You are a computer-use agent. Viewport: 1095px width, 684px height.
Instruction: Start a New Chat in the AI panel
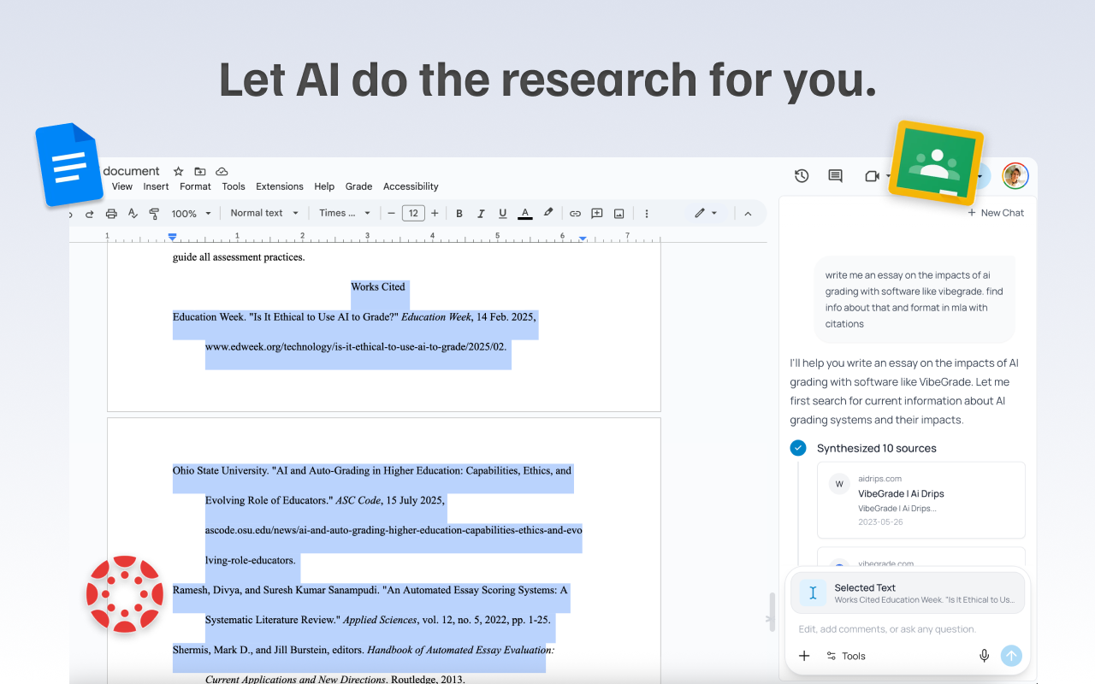tap(996, 212)
